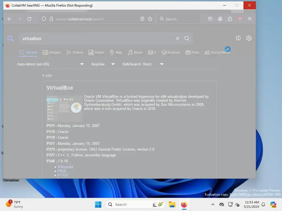Close the Not Responding Firefox window

click(x=250, y=5)
